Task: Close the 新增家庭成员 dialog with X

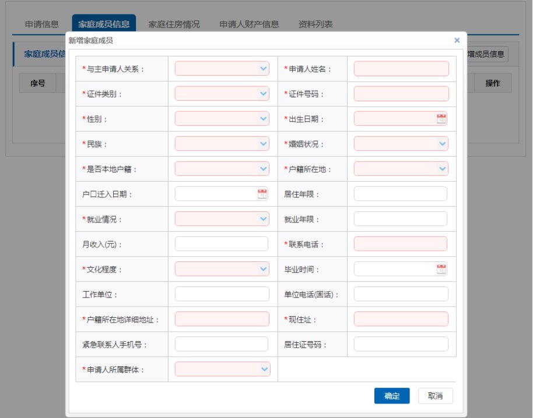Action: coord(457,40)
